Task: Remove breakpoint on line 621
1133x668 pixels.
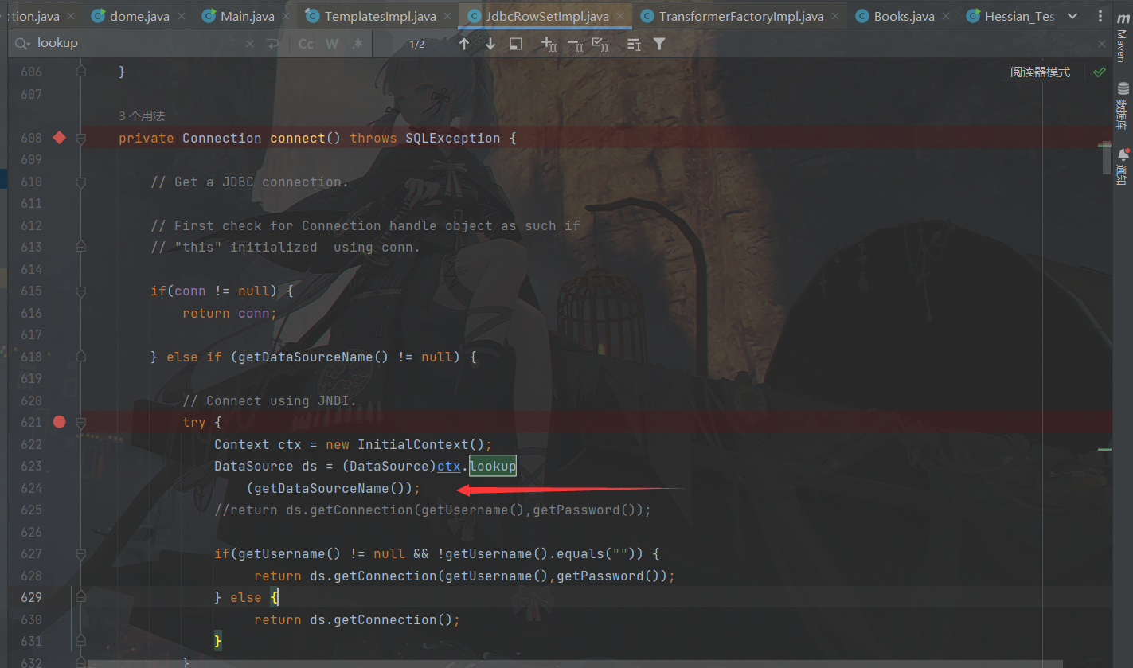Action: point(59,422)
